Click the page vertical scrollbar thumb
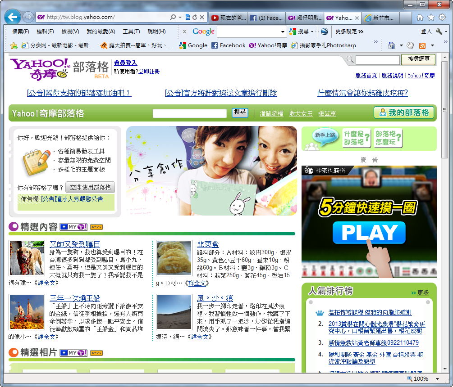This screenshot has height=387, width=453. coord(444,109)
